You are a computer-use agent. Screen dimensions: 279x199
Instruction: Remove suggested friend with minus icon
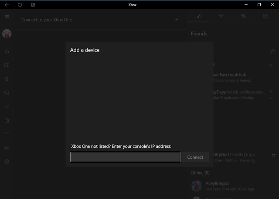click(271, 98)
